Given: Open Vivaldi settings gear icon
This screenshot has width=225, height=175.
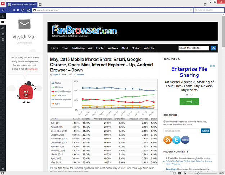Looking at the screenshot, I should click(3, 169).
